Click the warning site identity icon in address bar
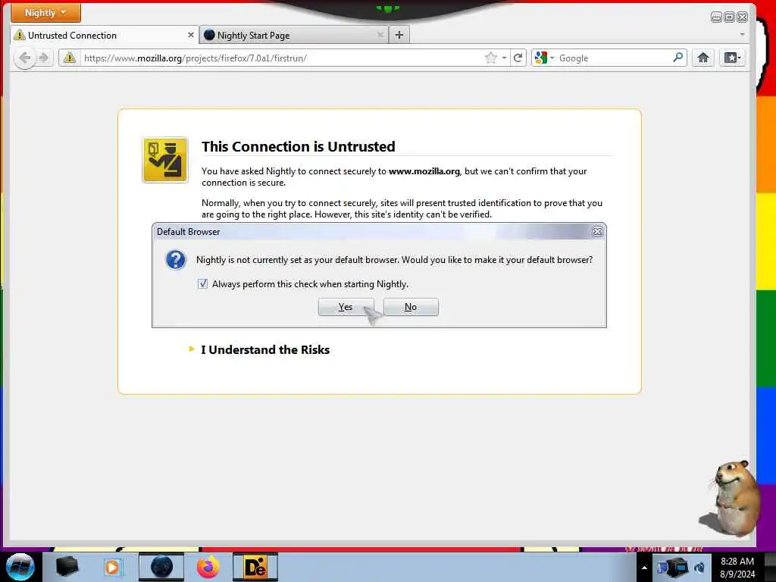 [69, 58]
